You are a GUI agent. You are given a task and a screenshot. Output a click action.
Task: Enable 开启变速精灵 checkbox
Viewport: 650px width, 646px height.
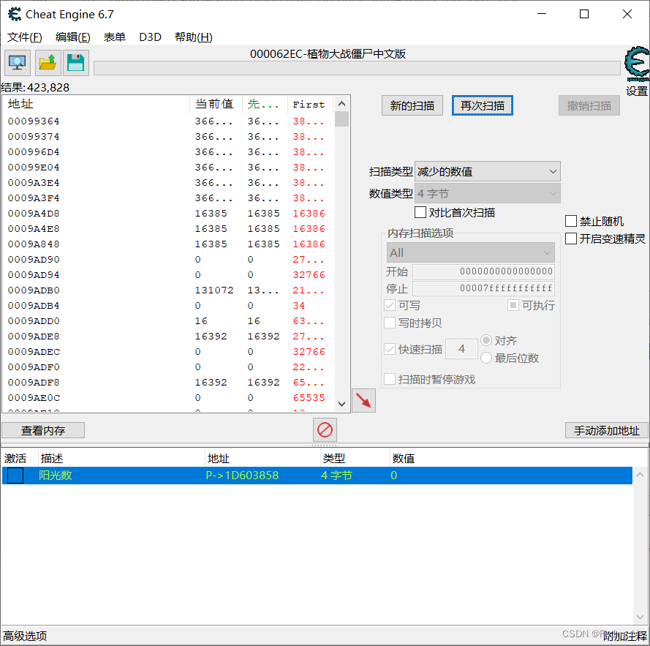pos(571,239)
